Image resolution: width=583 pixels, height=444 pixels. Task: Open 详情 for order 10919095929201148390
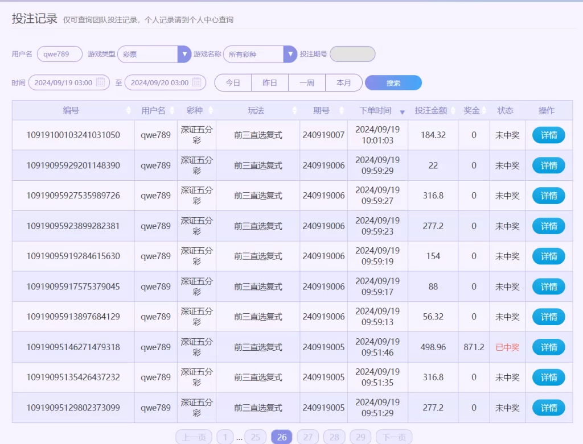tap(549, 165)
